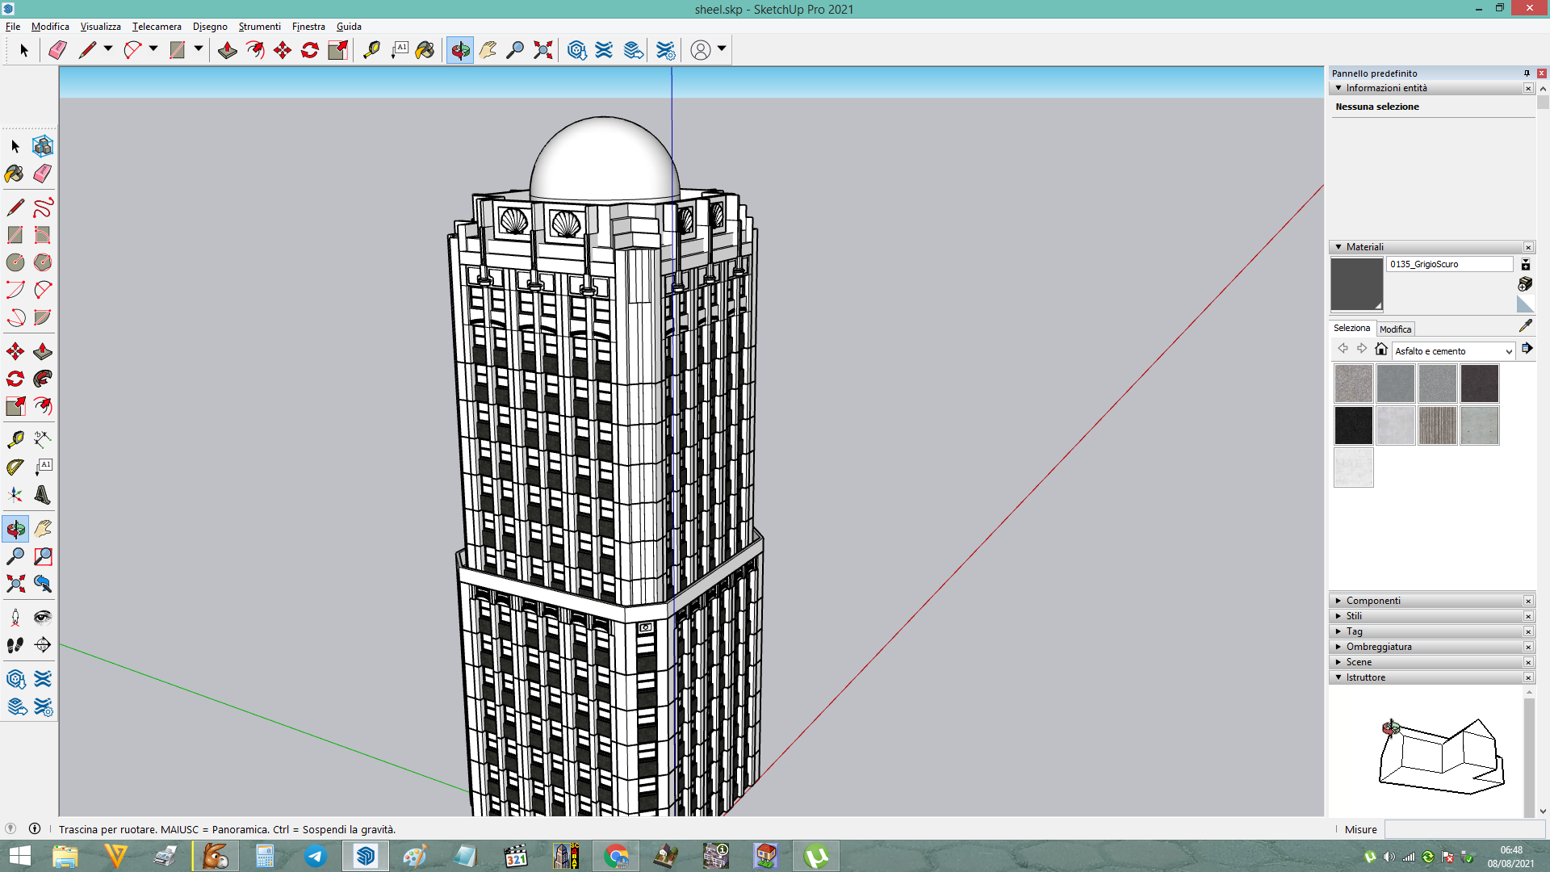Image resolution: width=1550 pixels, height=872 pixels.
Task: Switch to the Modifica materials tab
Action: coord(1395,329)
